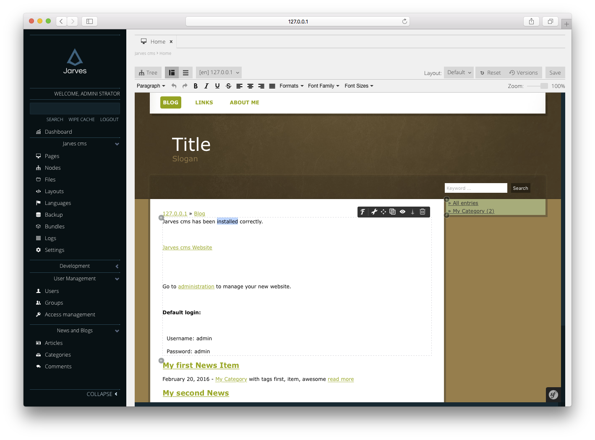Apply underline formatting

tap(217, 86)
